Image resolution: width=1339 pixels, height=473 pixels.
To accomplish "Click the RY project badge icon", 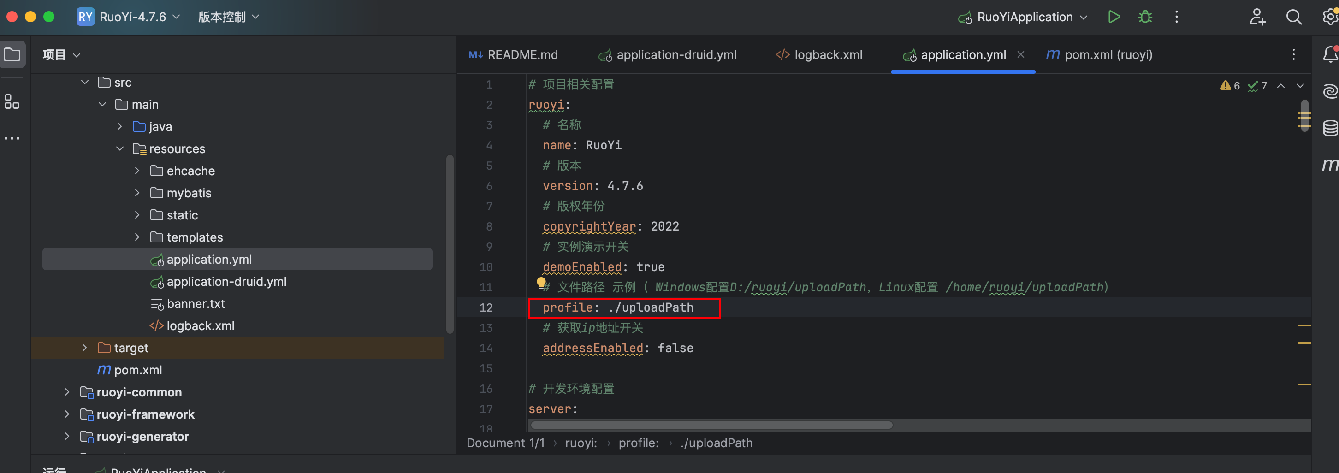I will coord(85,17).
